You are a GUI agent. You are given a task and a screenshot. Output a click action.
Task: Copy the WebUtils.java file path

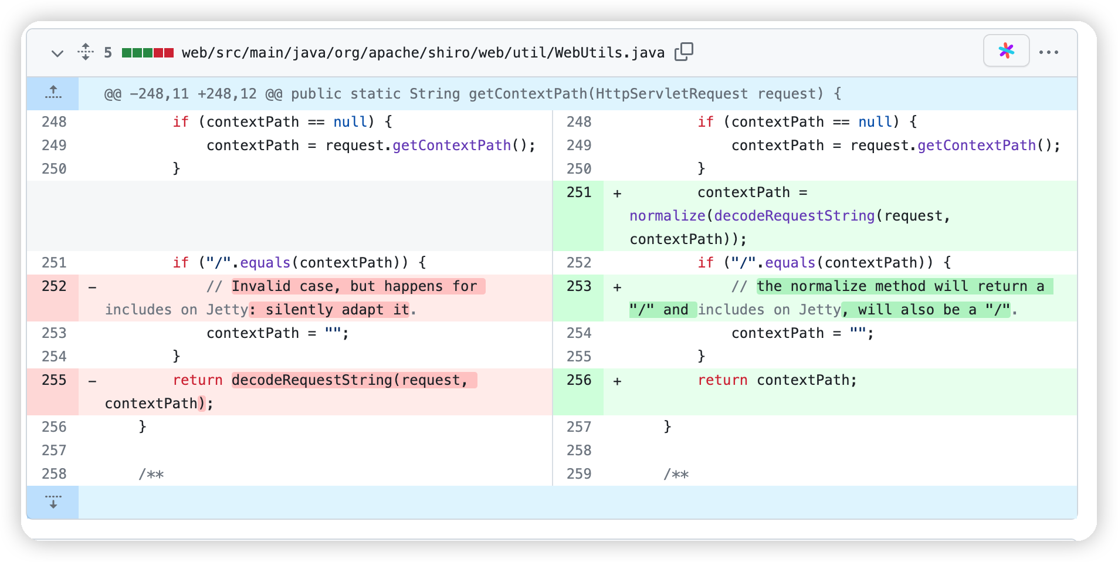[683, 52]
